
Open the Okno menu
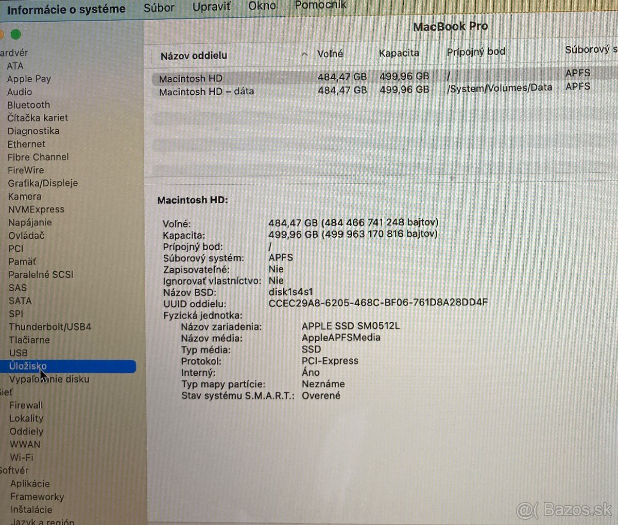click(262, 6)
